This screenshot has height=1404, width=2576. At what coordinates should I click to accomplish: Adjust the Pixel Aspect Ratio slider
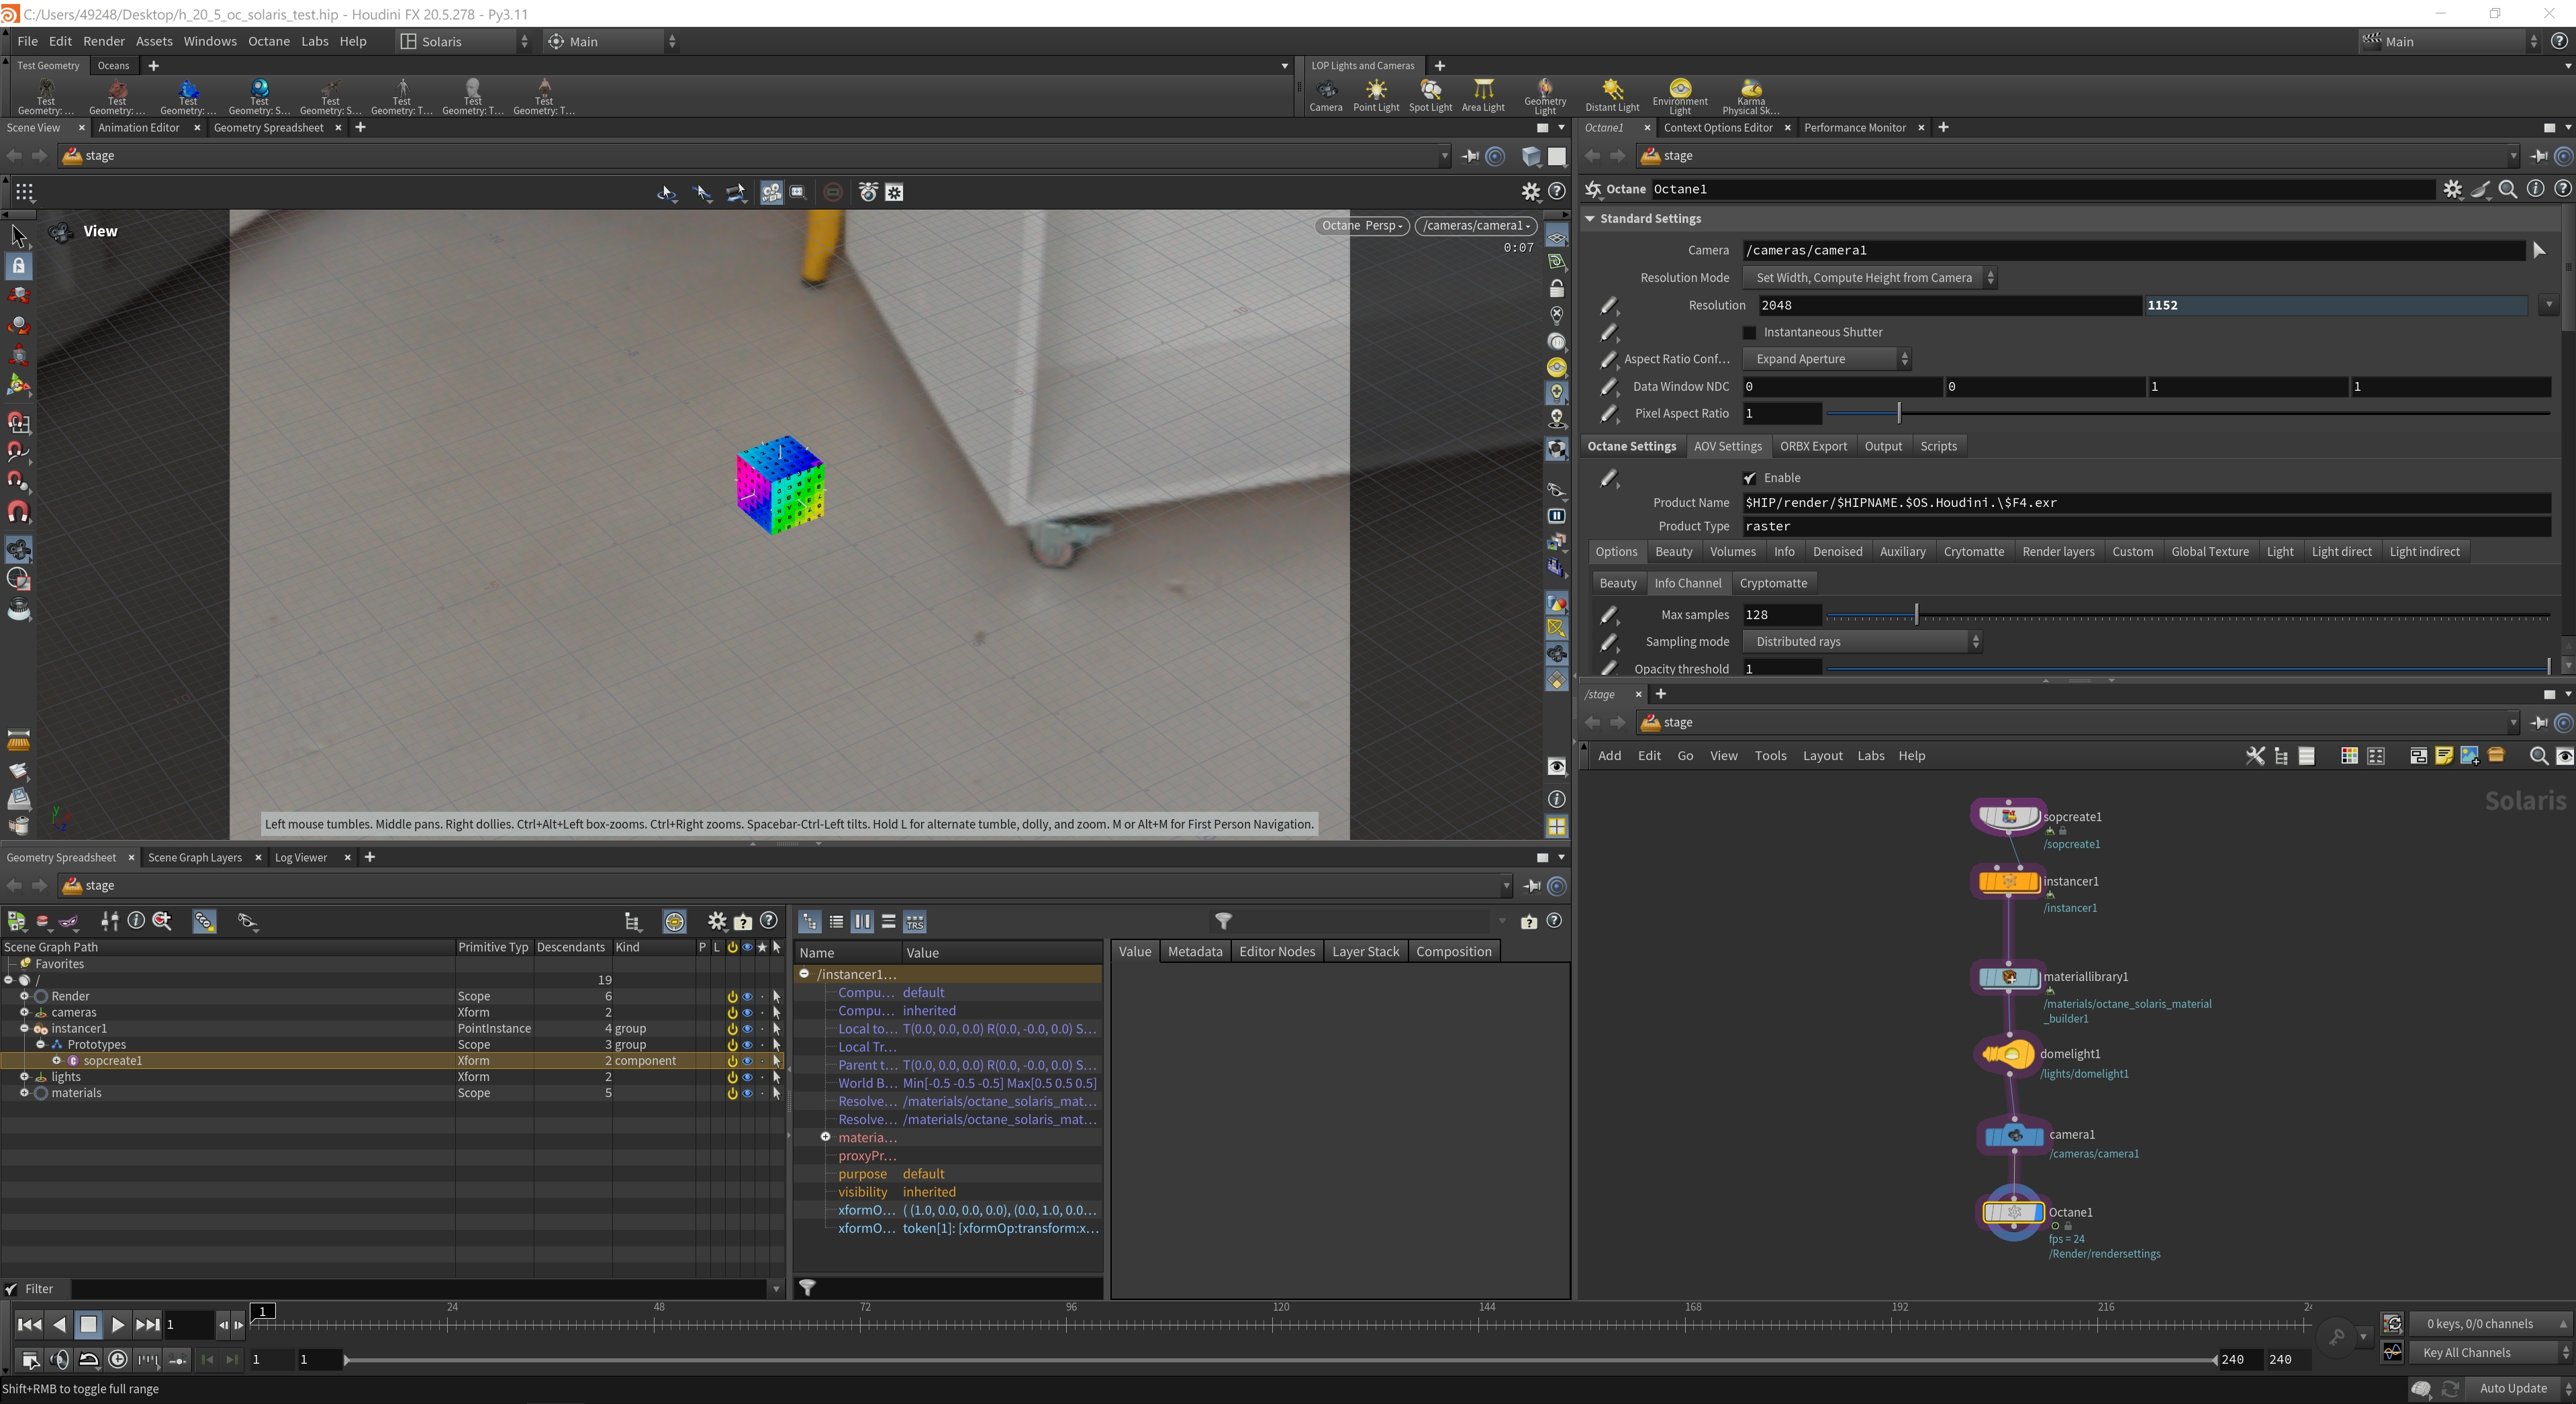2187,413
